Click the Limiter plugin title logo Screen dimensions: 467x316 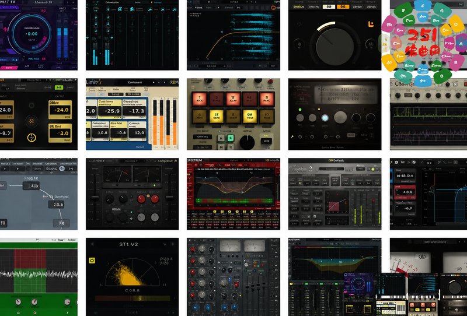[94, 82]
